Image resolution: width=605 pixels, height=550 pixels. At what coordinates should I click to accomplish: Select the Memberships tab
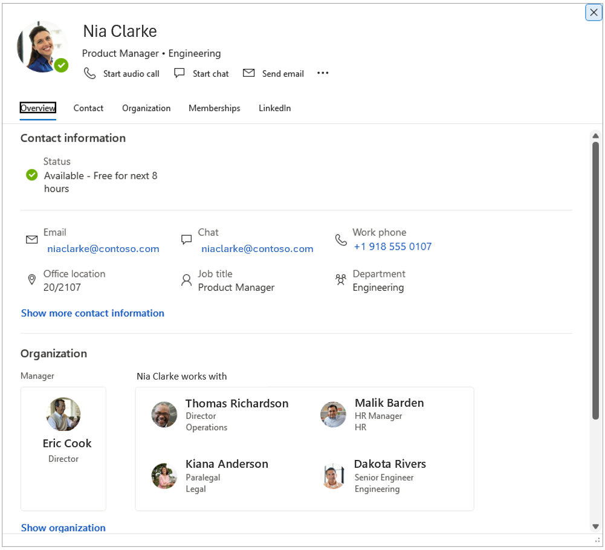(214, 108)
